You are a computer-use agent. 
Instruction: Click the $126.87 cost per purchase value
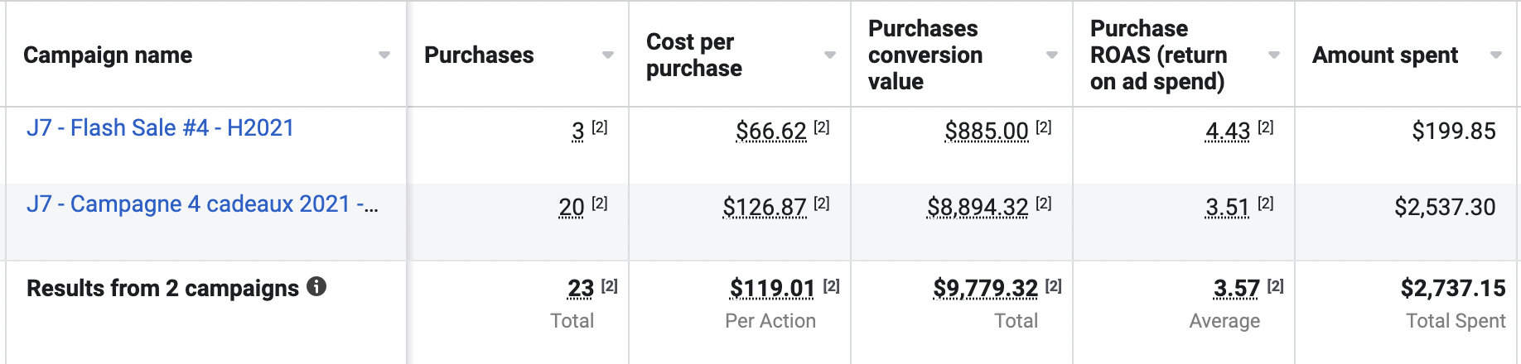point(764,207)
